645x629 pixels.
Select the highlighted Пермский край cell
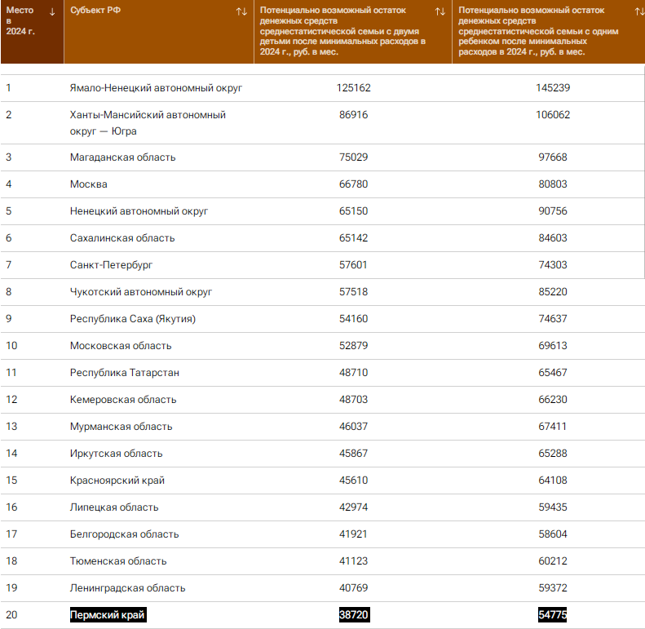click(113, 615)
